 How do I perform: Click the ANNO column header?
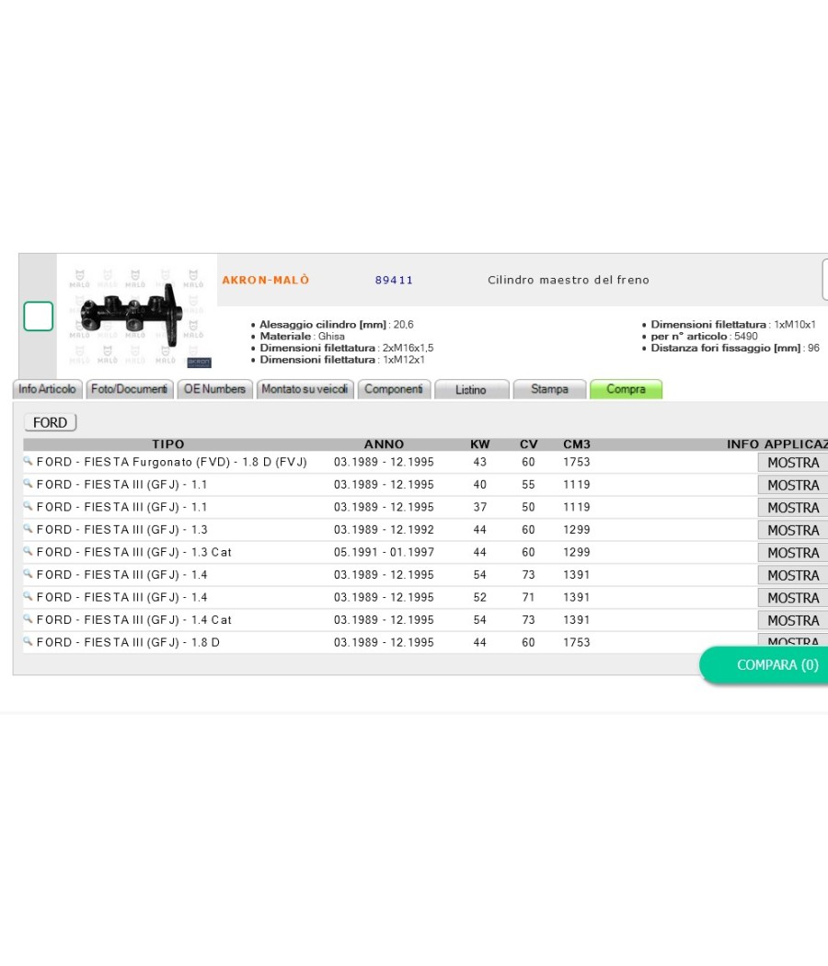point(384,444)
